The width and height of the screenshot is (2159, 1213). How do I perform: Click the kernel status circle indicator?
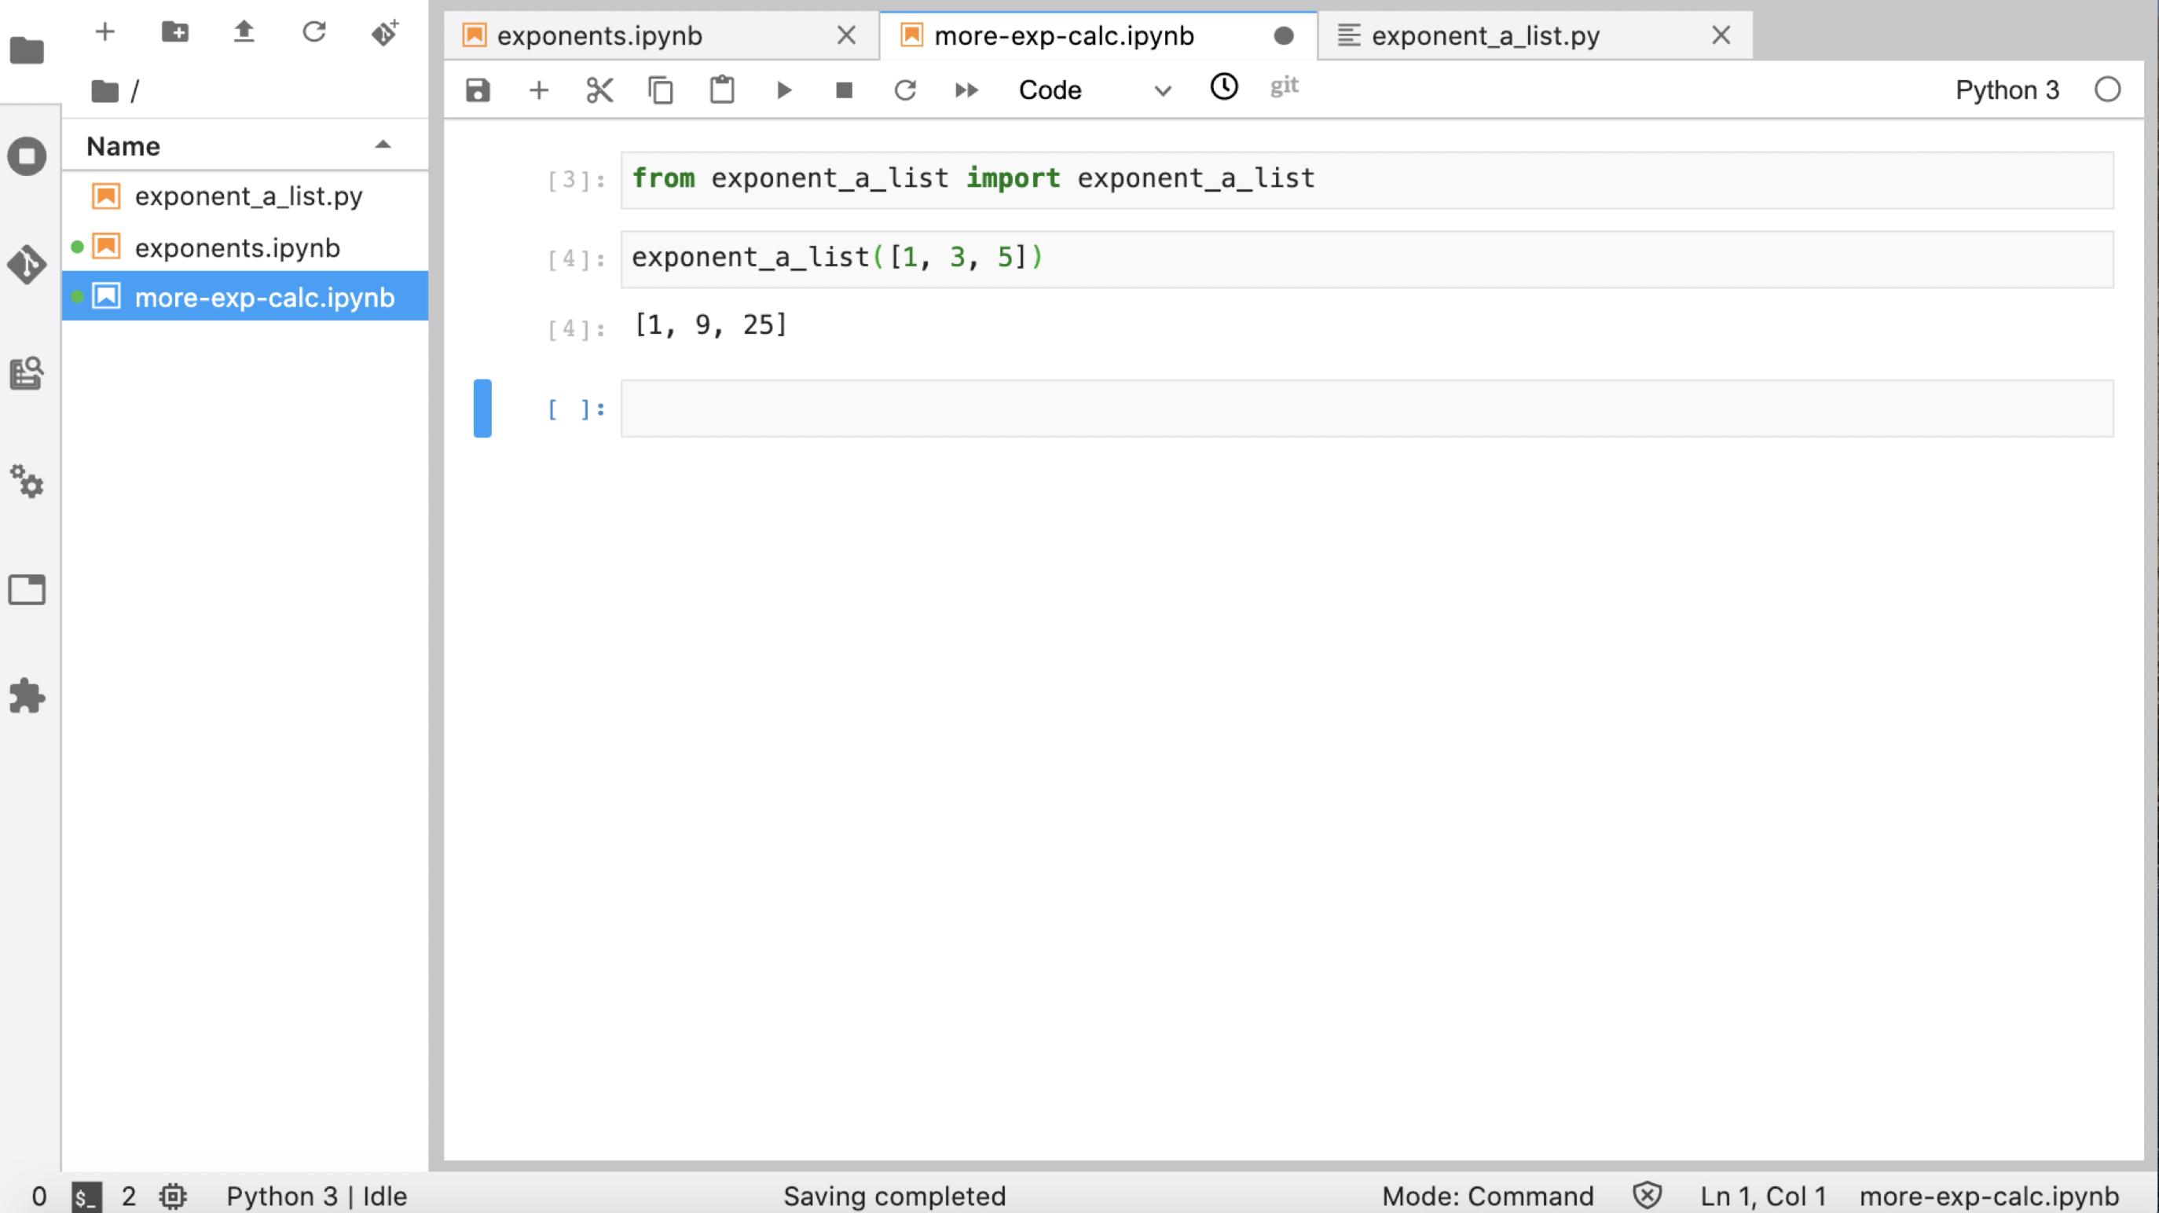[2107, 90]
